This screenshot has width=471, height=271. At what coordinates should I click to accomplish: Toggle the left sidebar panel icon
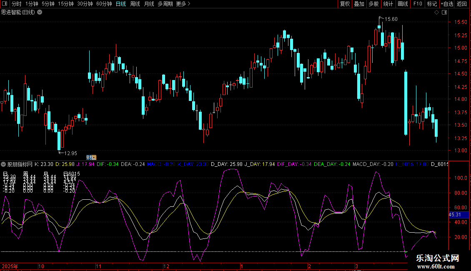(x=5, y=4)
